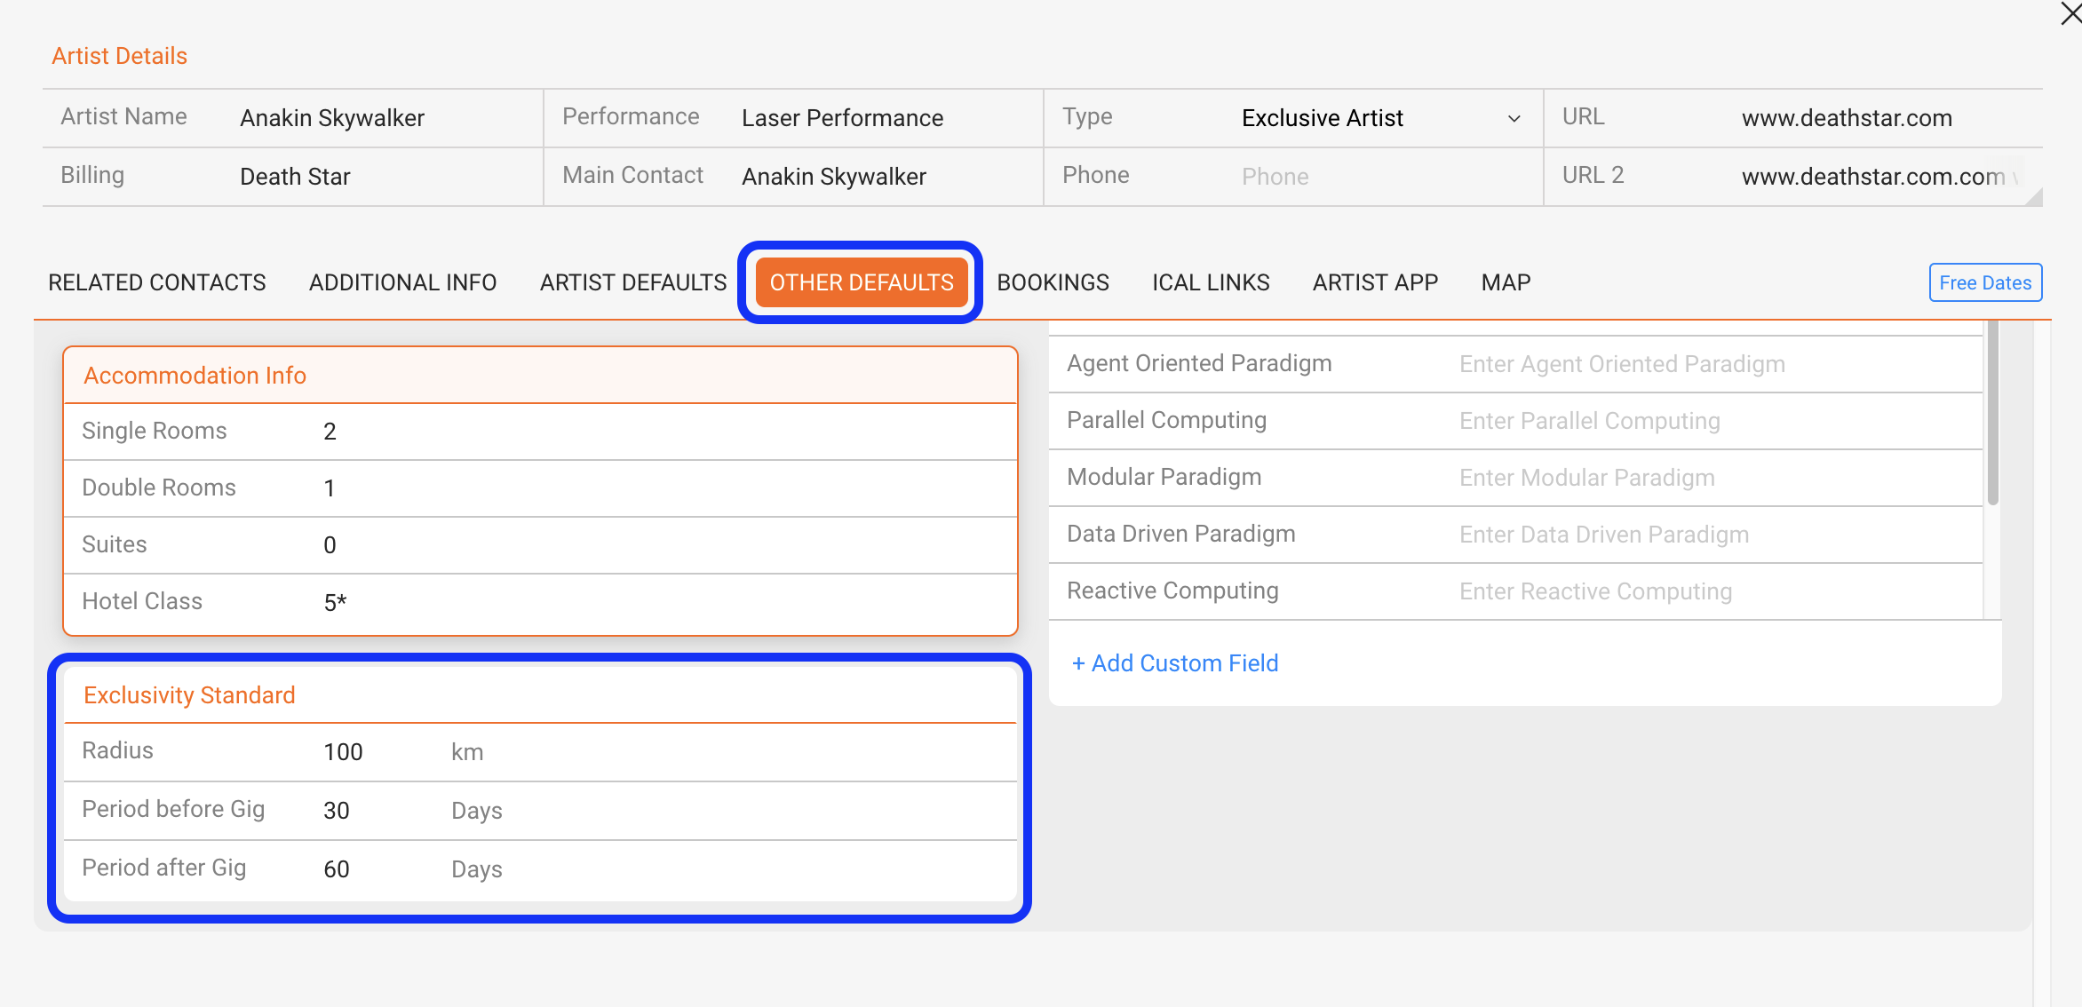Click the Free Dates button
Screen dimensions: 2082x1007
pos(1985,282)
